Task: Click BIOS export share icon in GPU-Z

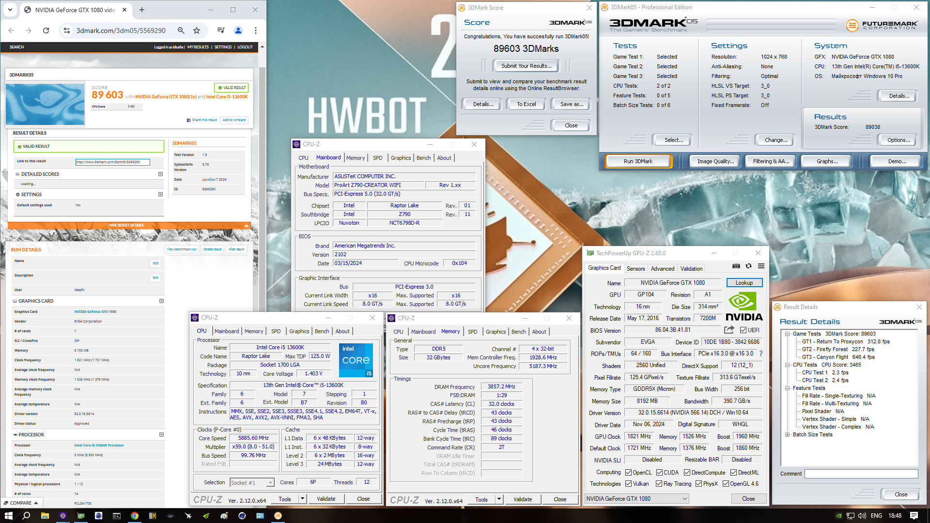Action: point(729,330)
